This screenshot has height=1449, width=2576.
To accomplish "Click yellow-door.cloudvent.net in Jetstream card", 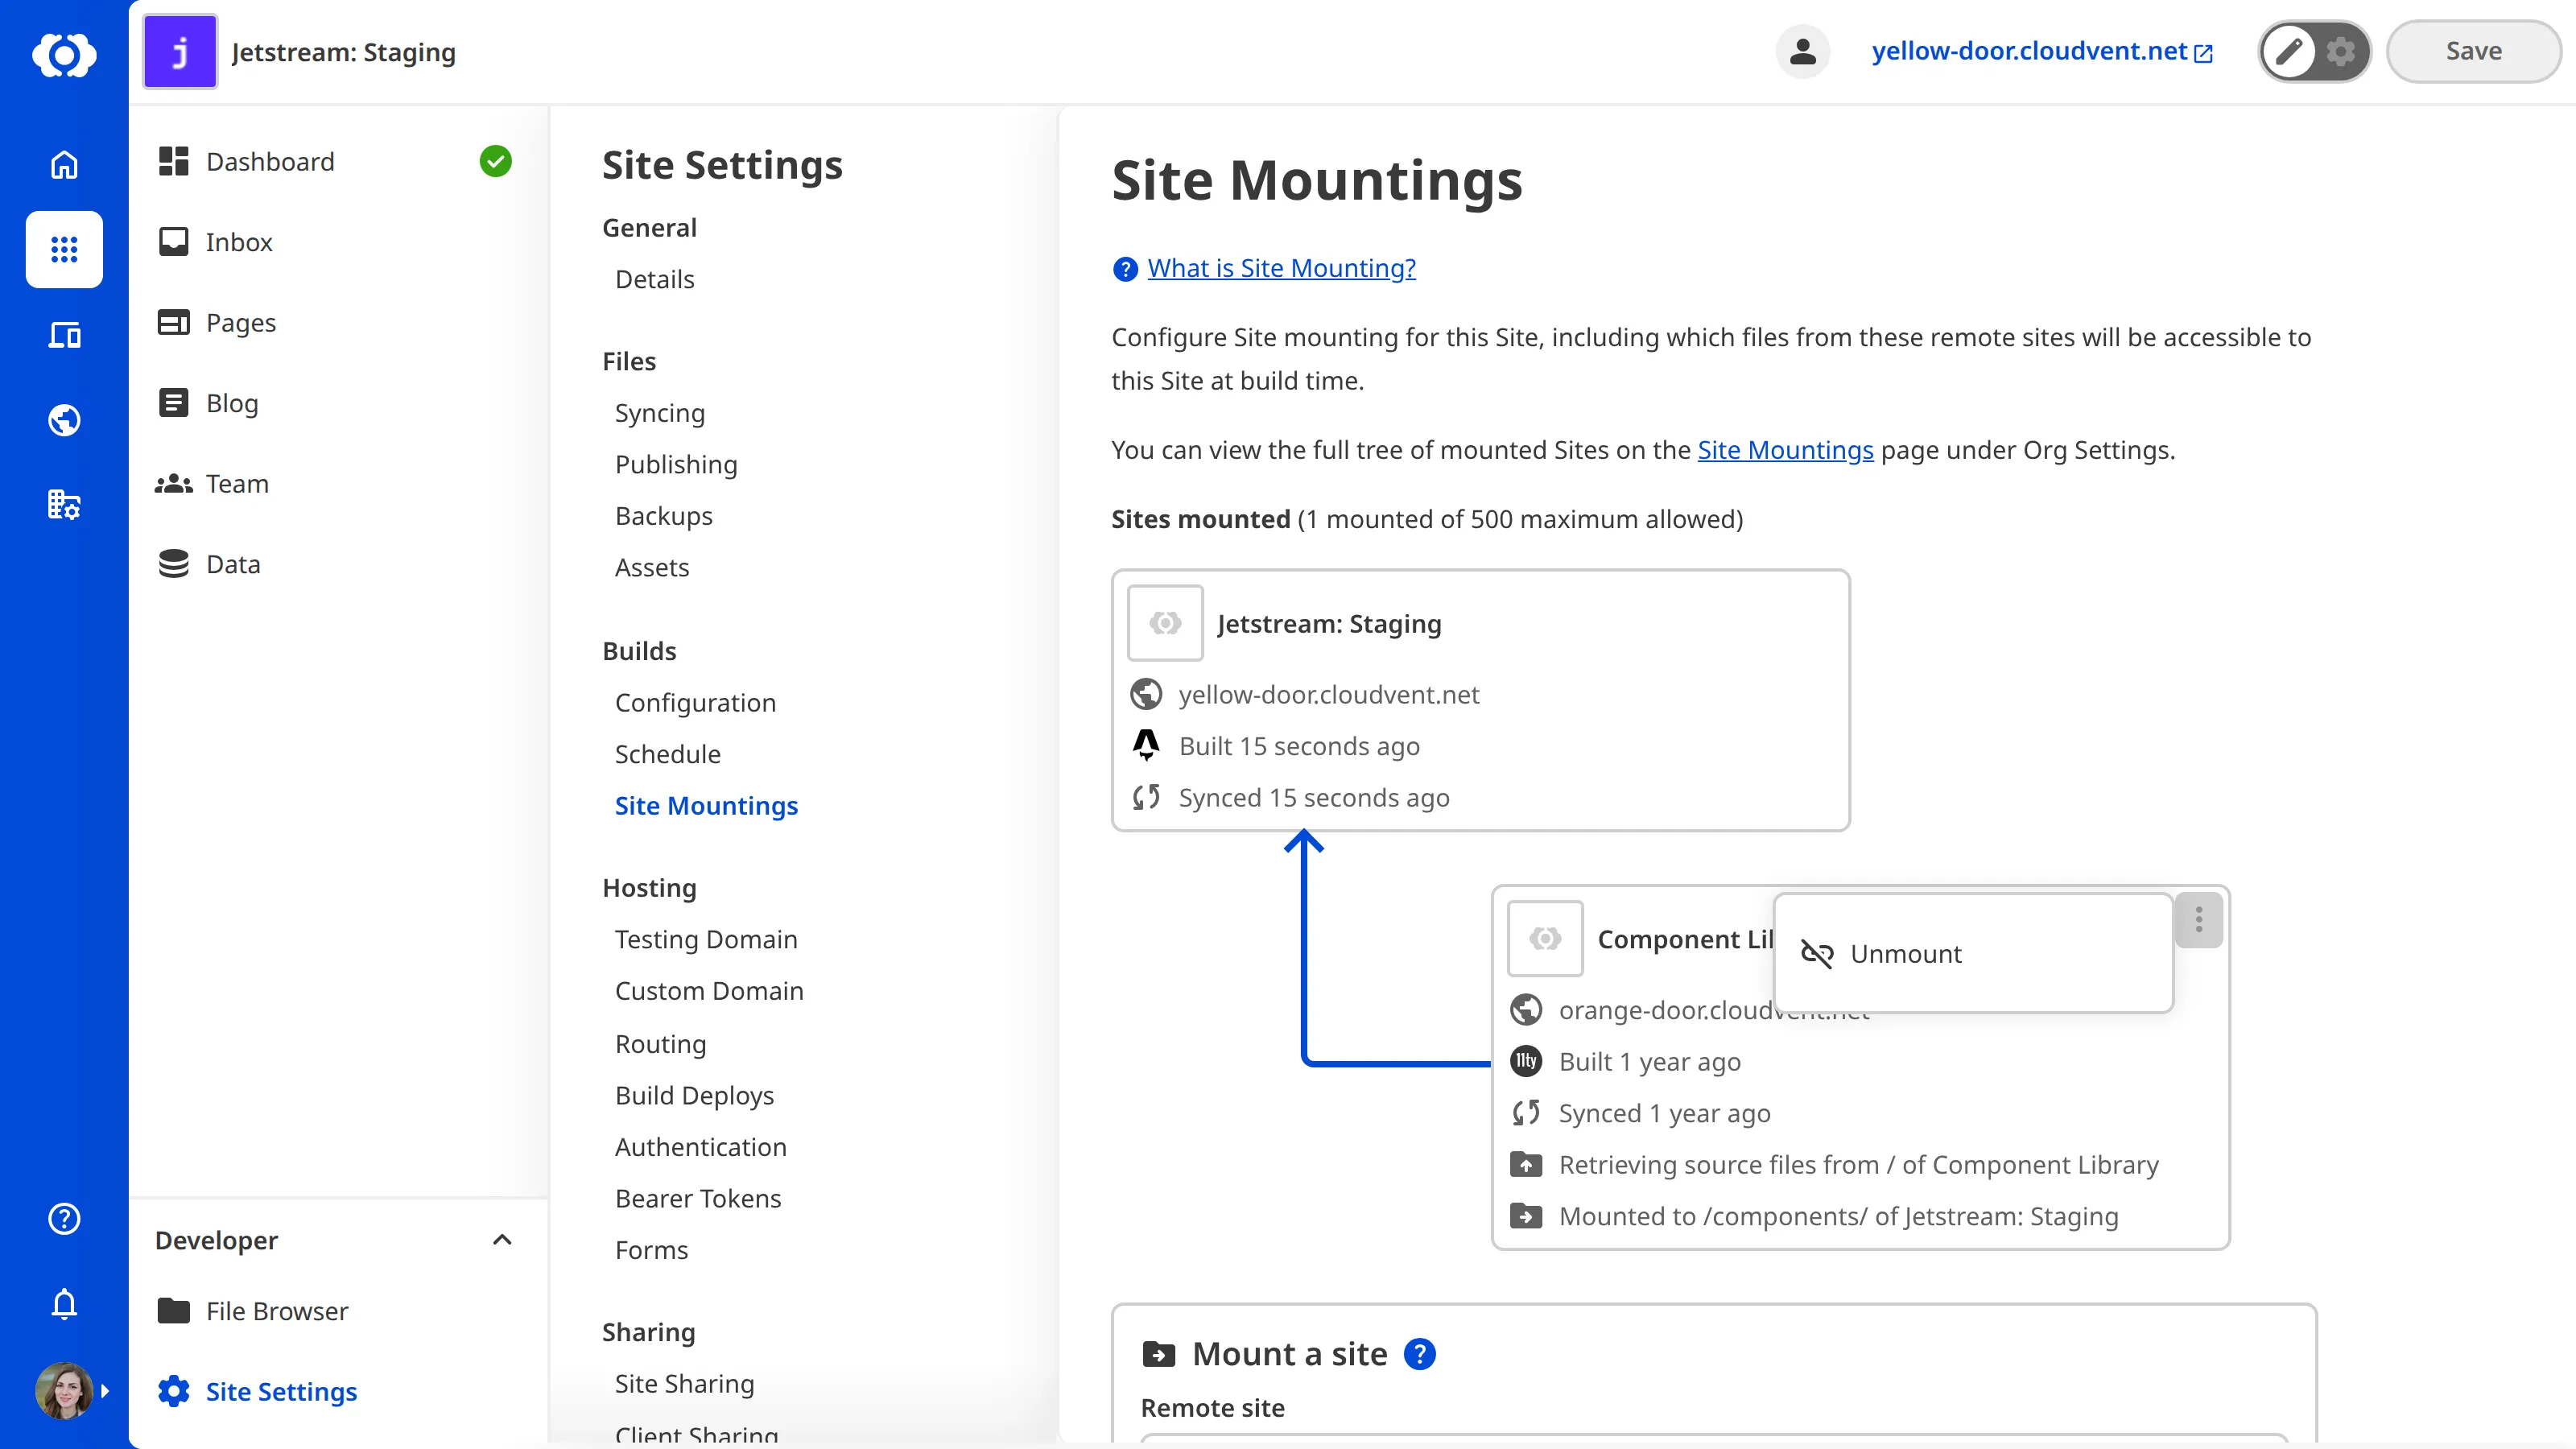I will click(x=1328, y=695).
